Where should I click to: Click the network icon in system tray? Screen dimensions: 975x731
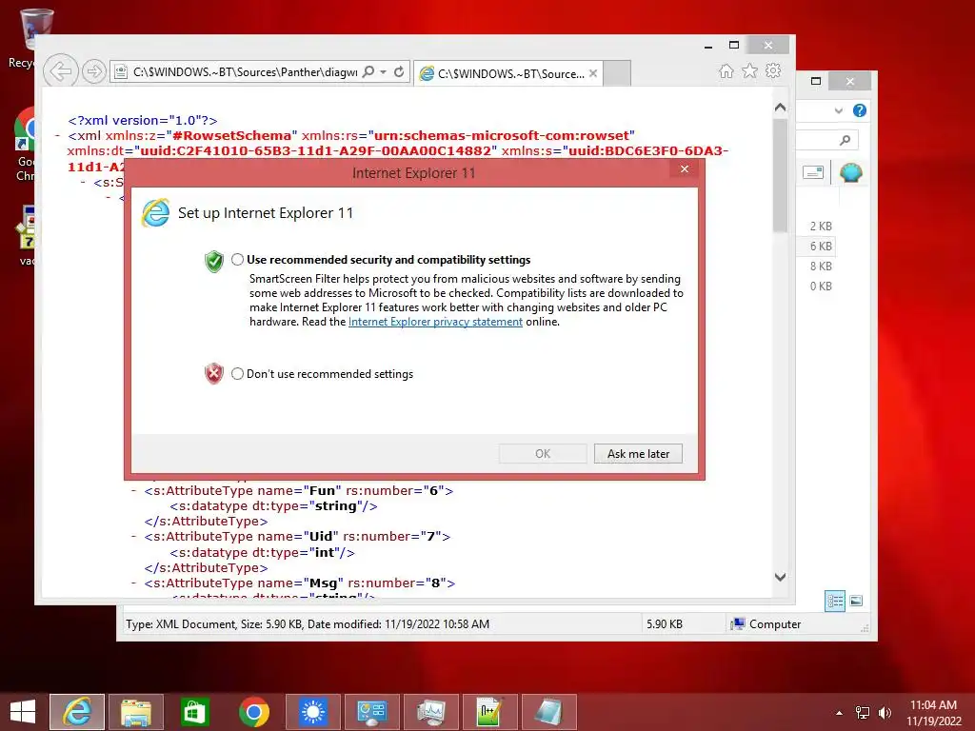pyautogui.click(x=863, y=713)
